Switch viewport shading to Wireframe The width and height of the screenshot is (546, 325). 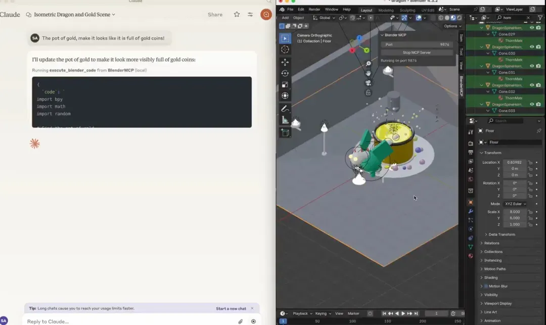(441, 18)
